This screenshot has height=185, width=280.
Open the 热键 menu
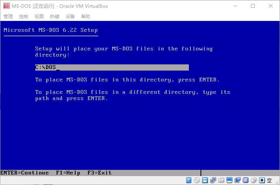[x=55, y=17]
